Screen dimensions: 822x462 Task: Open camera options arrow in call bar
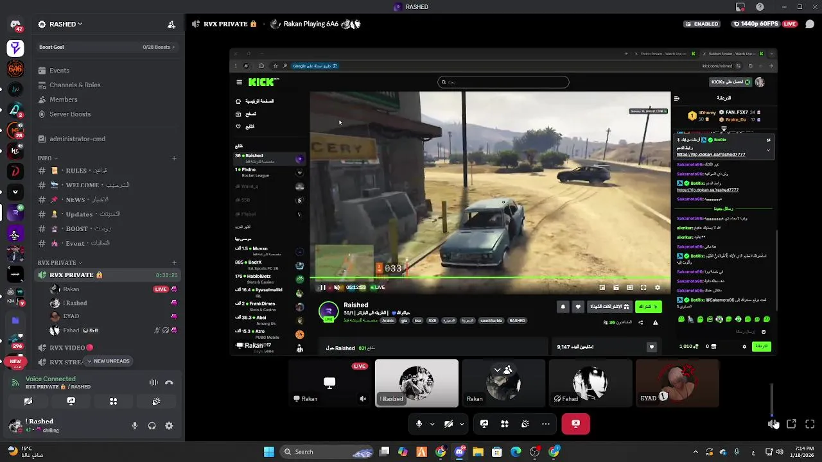[x=462, y=424]
